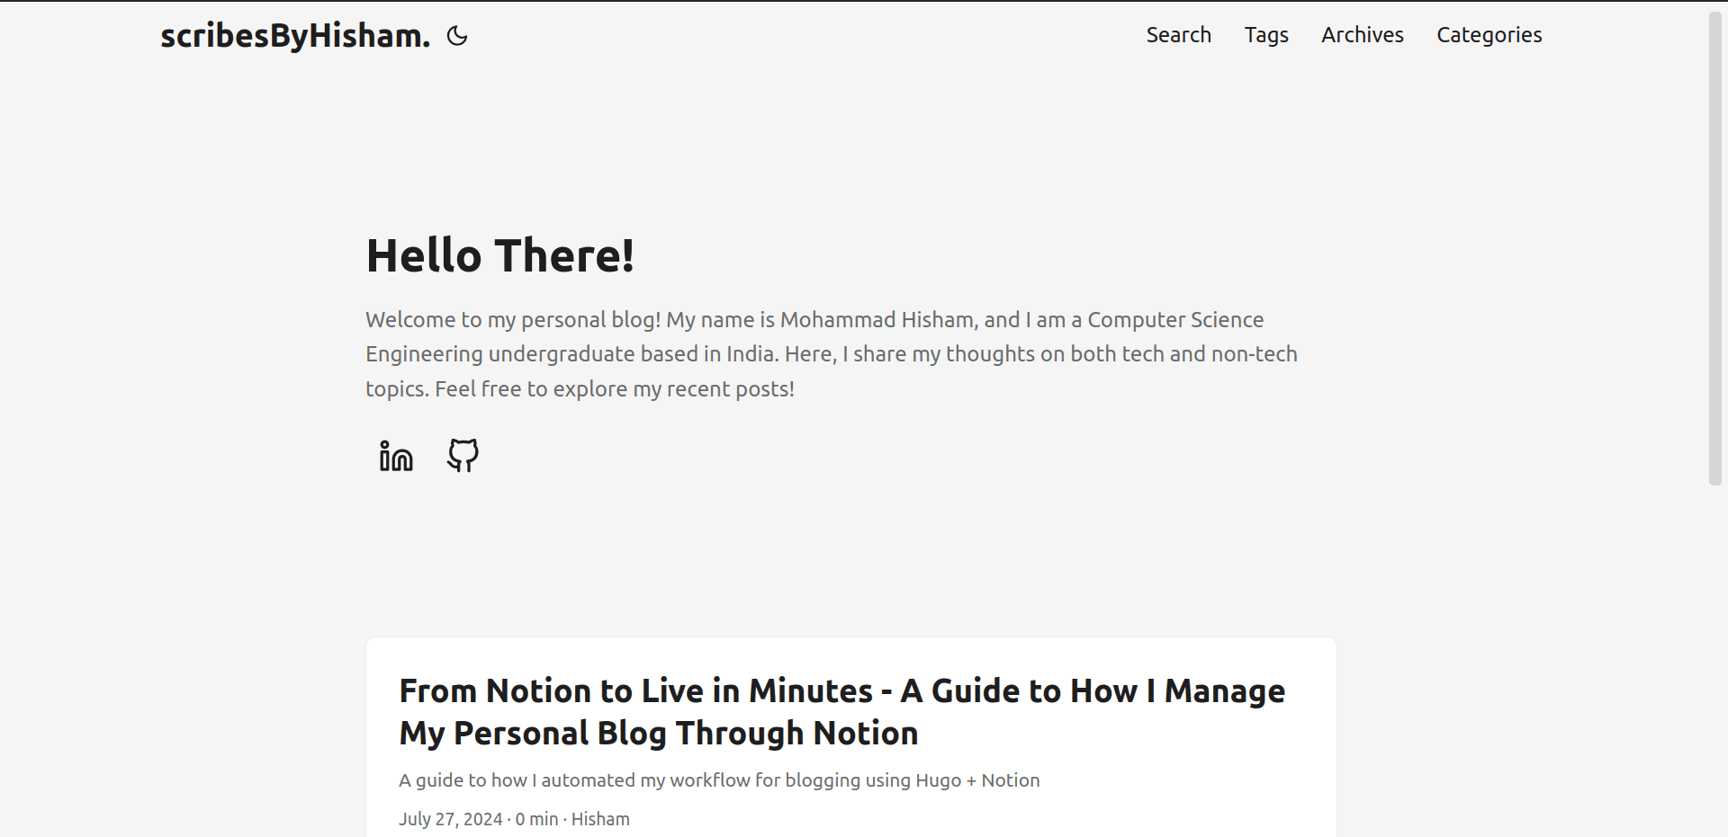Screen dimensions: 1728x837
Task: Click the scrollbar track below the thumb
Action: [x=1715, y=665]
